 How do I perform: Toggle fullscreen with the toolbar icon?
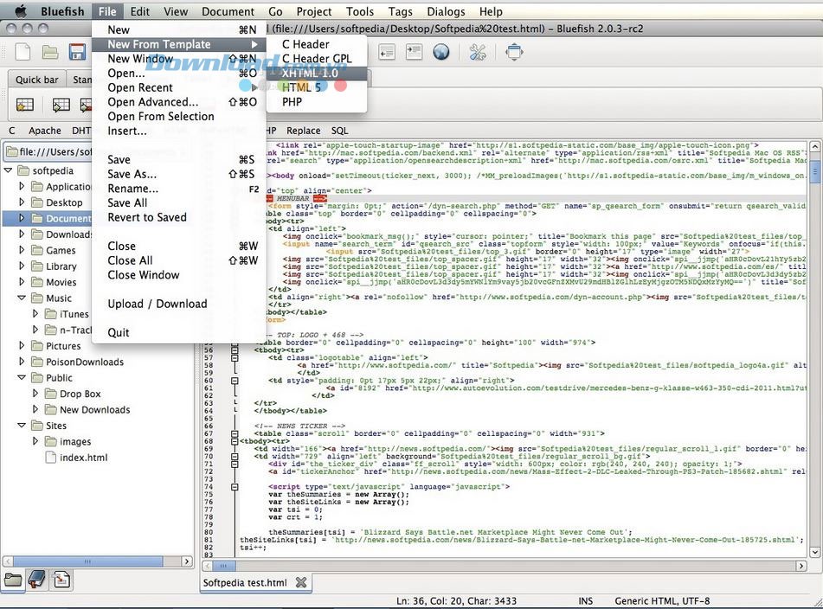(514, 53)
